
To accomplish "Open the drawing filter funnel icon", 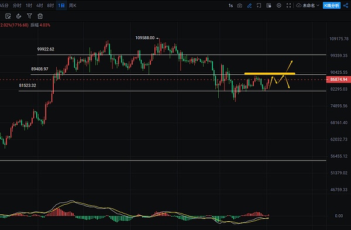I will (30, 16).
